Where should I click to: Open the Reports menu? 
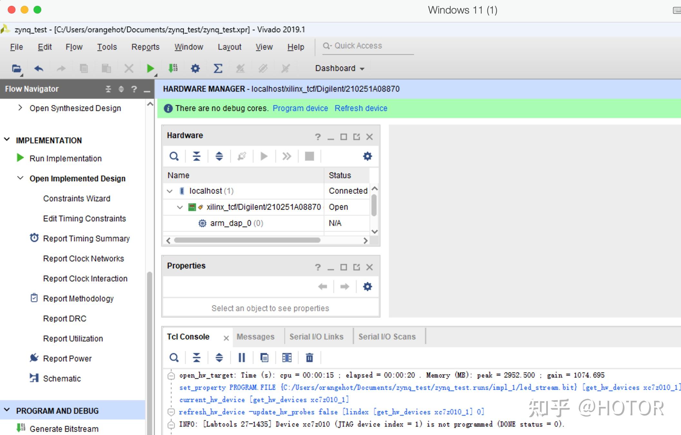tap(145, 47)
